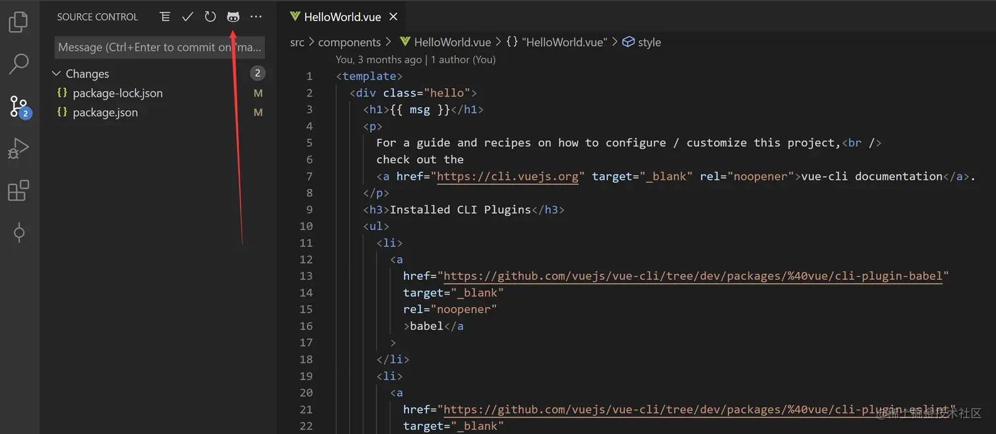Refresh source control changes
This screenshot has width=996, height=434.
210,17
